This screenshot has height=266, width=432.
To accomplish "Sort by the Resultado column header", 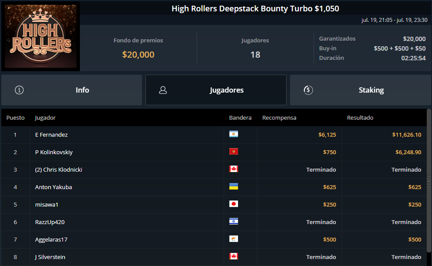I will click(360, 117).
